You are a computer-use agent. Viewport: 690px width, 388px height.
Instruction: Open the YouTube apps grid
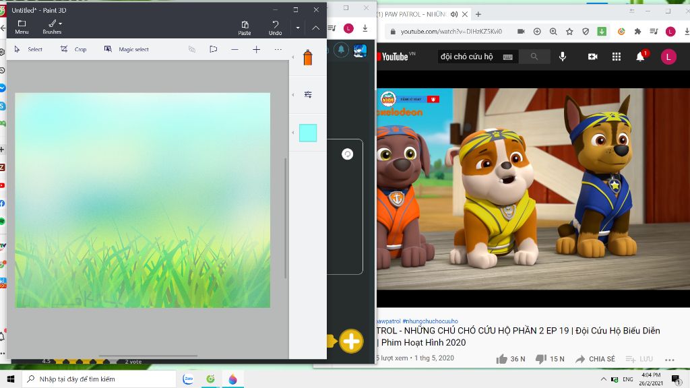pos(617,57)
